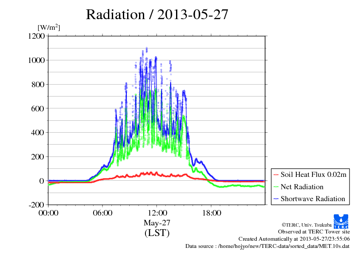The image size is (358, 253).
Task: Click the y-axis label '200'
Action: [x=38, y=156]
